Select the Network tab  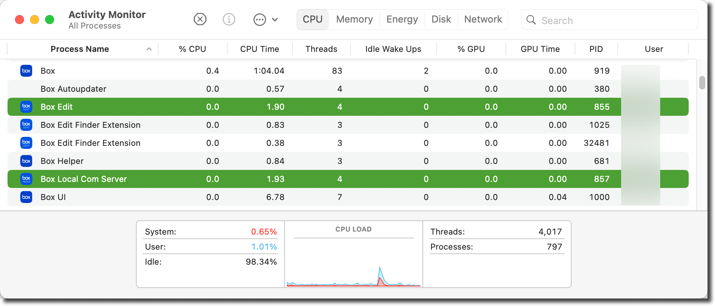[x=483, y=19]
